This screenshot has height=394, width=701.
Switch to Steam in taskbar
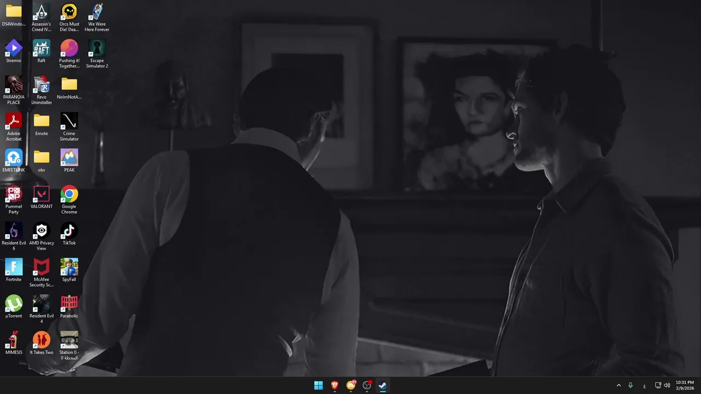[383, 385]
